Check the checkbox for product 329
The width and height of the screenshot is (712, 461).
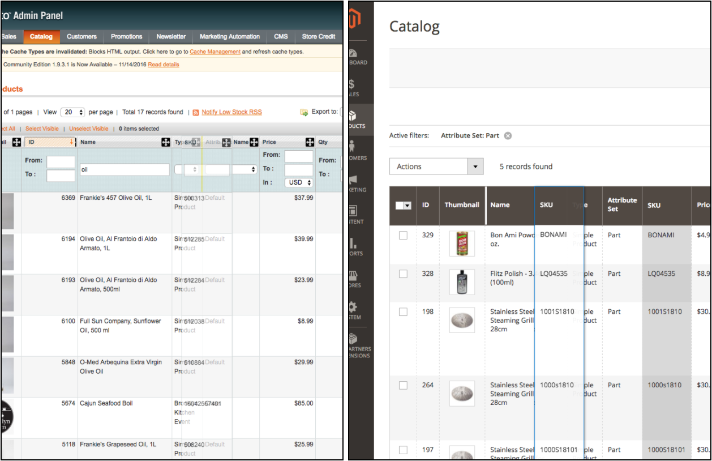(x=404, y=235)
